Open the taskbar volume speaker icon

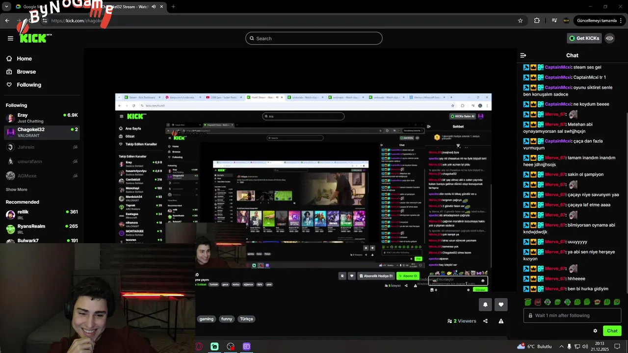point(585,346)
